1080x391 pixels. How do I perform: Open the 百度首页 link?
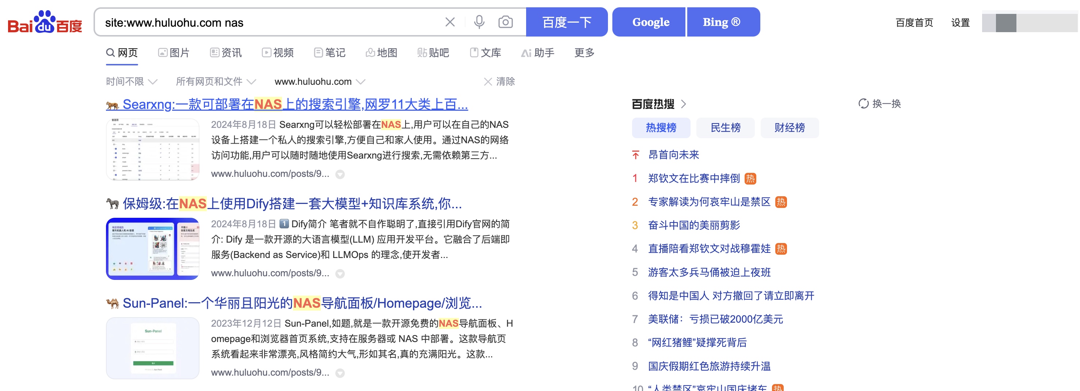pyautogui.click(x=914, y=23)
